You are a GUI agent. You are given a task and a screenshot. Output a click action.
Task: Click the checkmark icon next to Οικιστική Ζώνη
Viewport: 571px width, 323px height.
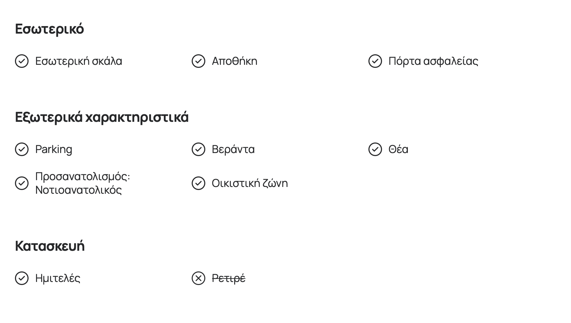[198, 183]
